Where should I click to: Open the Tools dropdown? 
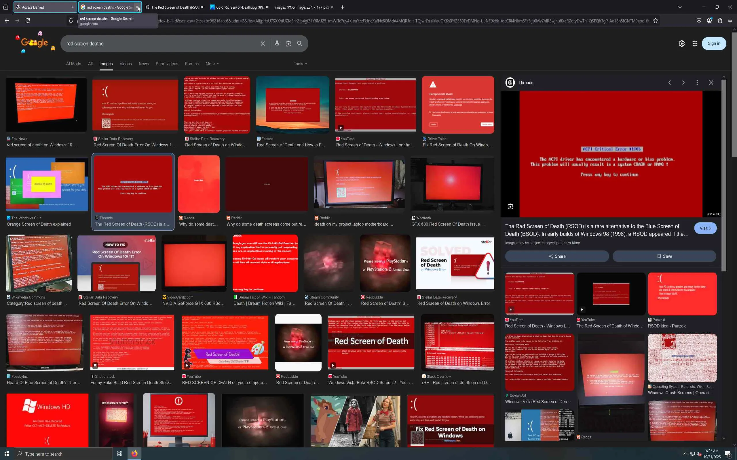coord(300,64)
